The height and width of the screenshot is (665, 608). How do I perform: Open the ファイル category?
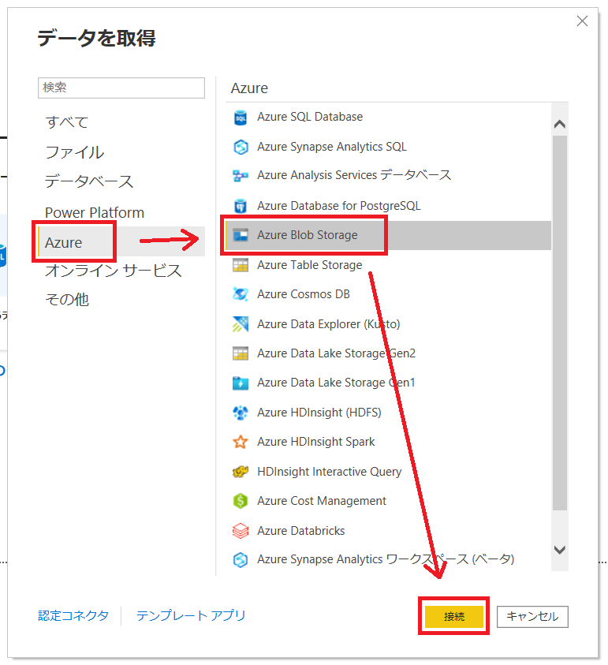75,152
